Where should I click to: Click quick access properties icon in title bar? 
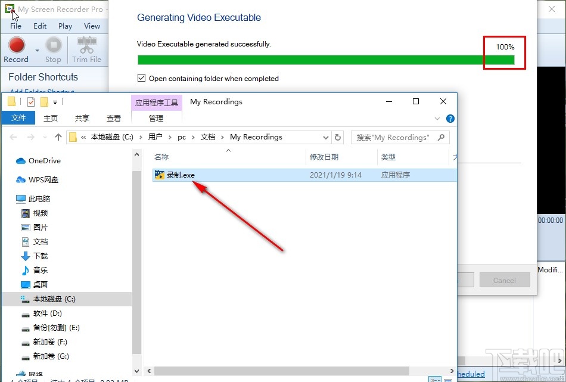click(31, 102)
